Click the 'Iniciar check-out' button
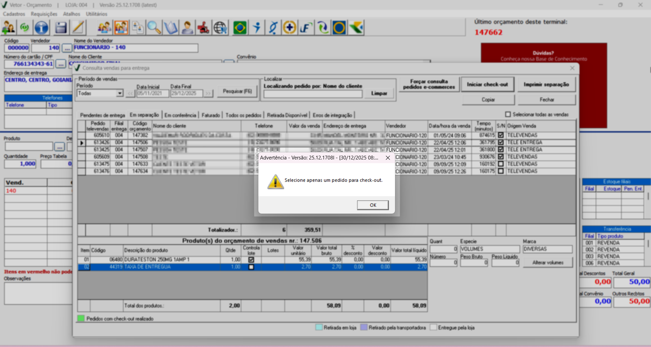Screen dimensions: 651x347 [x=487, y=84]
